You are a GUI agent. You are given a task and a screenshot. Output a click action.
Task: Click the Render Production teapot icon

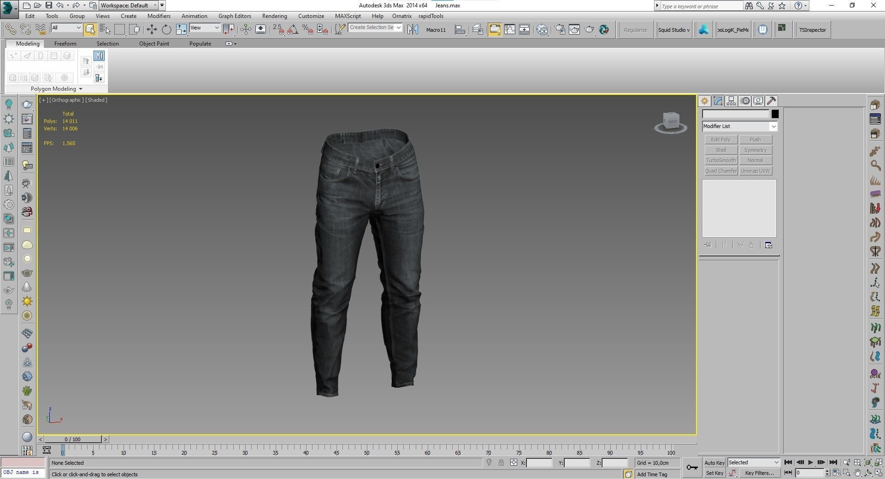(590, 29)
